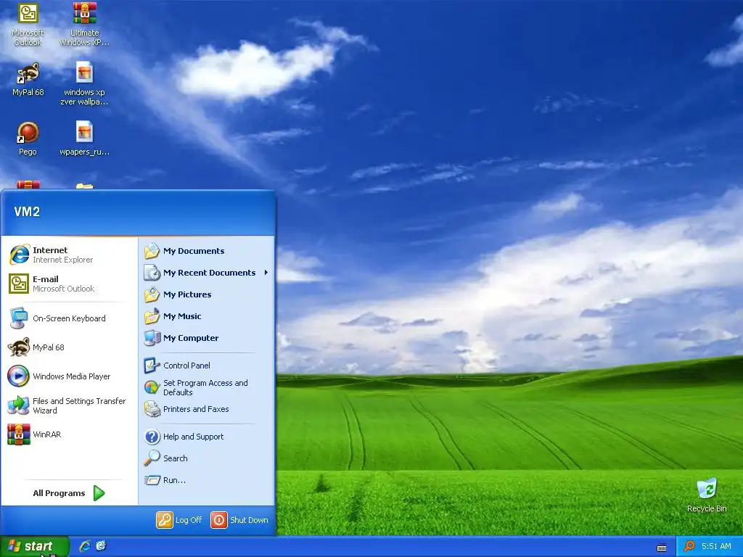743x557 pixels.
Task: Open My Pictures folder
Action: [x=207, y=294]
